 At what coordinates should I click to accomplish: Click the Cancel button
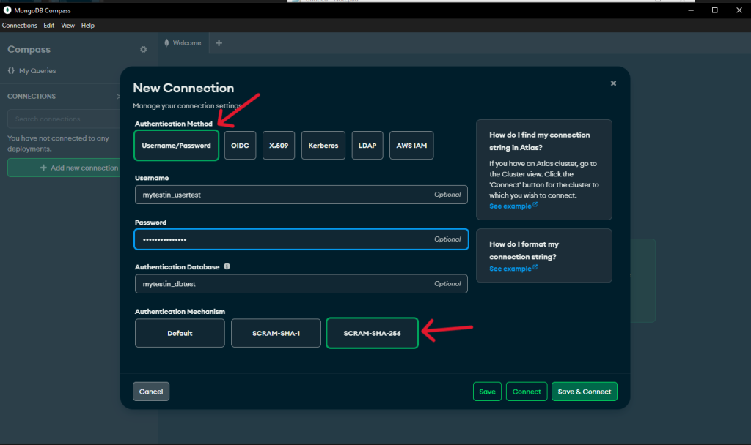pyautogui.click(x=151, y=392)
